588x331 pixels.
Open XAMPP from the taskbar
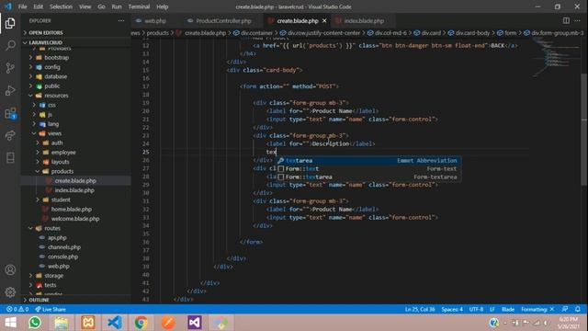88,323
